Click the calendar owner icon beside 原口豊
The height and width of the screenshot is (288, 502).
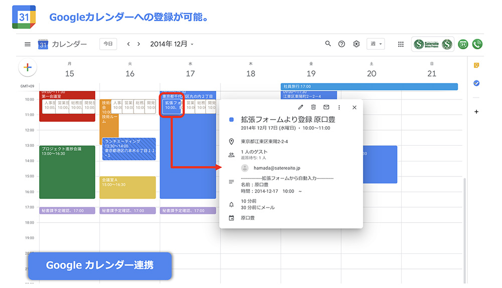point(231,218)
